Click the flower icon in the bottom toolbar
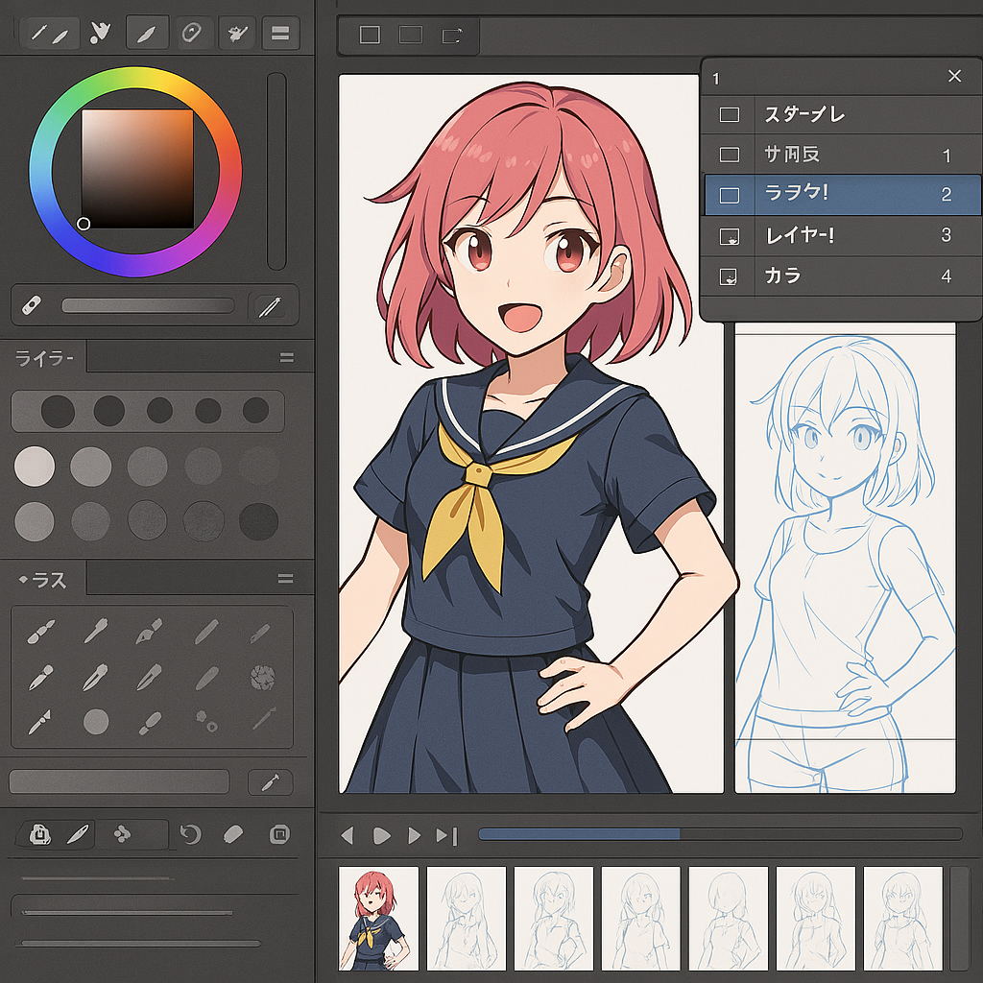Screen dimensions: 983x983 tap(123, 834)
